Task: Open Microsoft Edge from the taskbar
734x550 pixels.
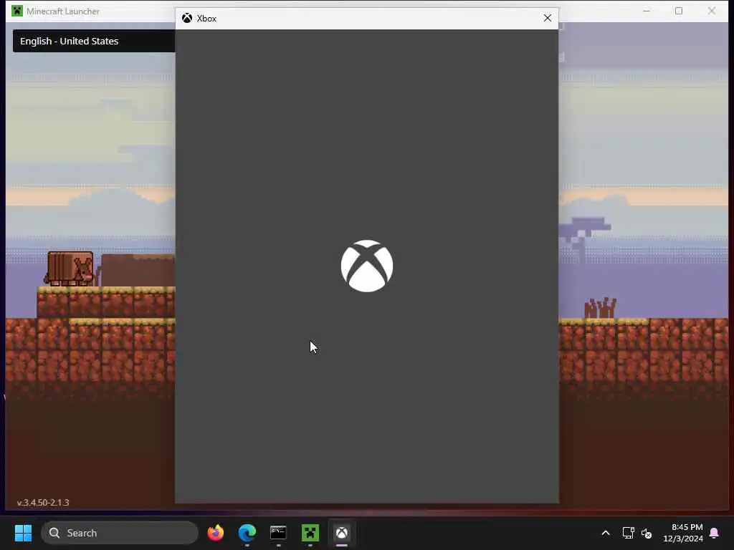Action: (x=247, y=533)
